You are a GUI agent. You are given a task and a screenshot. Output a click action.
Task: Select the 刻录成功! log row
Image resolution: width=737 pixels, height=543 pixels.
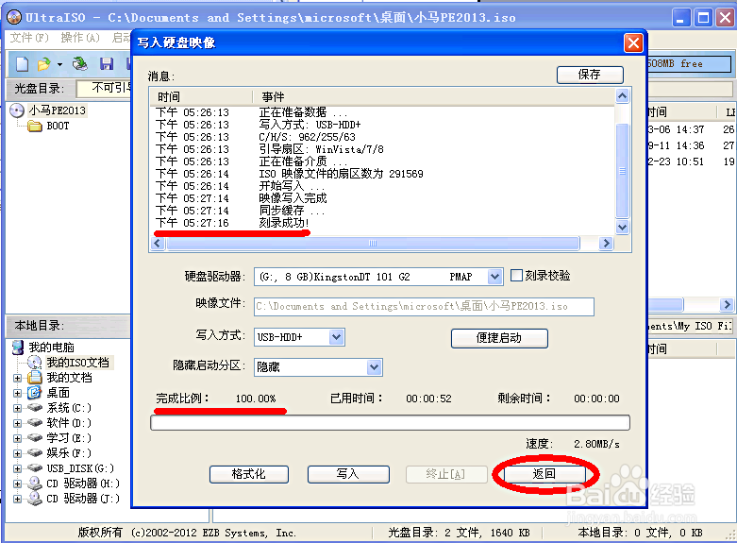(382, 223)
